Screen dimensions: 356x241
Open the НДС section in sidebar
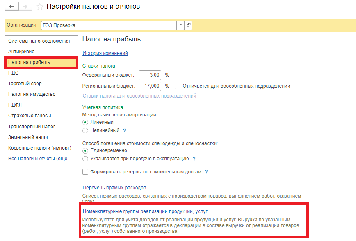point(14,73)
